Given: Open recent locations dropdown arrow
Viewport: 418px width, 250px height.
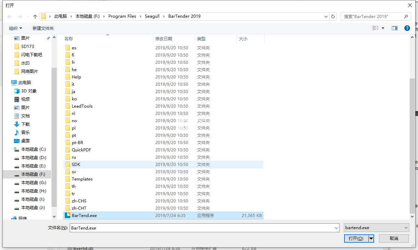Looking at the screenshot, I should pyautogui.click(x=28, y=17).
